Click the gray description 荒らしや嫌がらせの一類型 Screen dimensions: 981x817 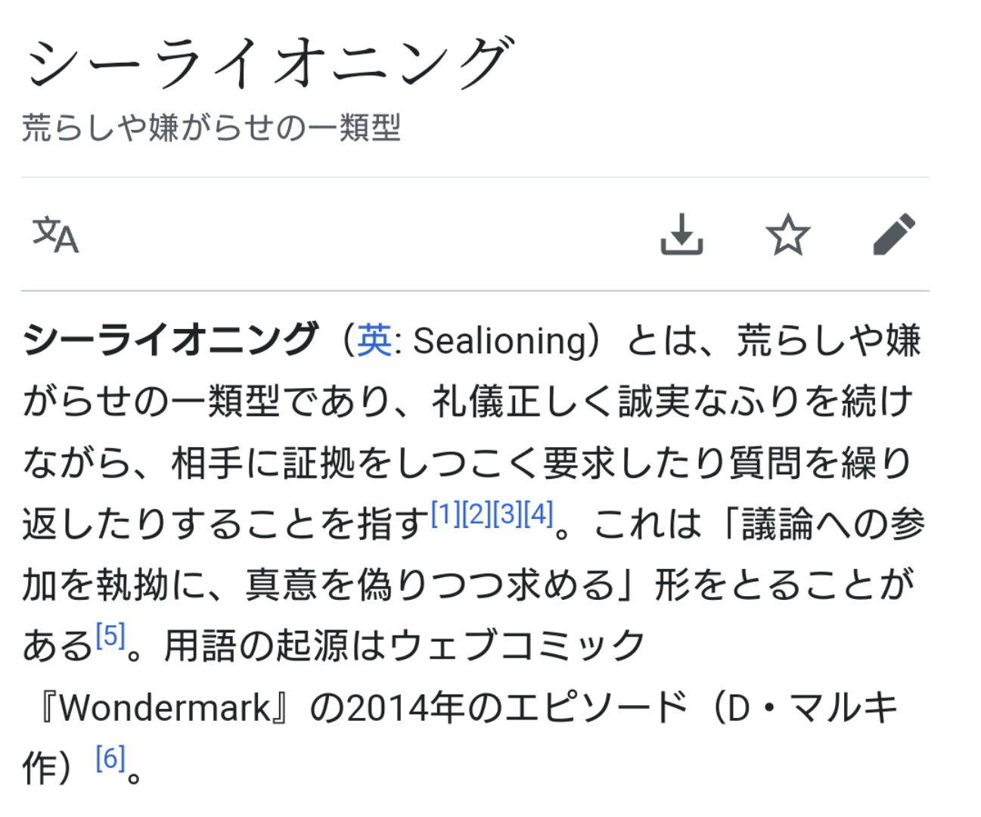pos(211,127)
